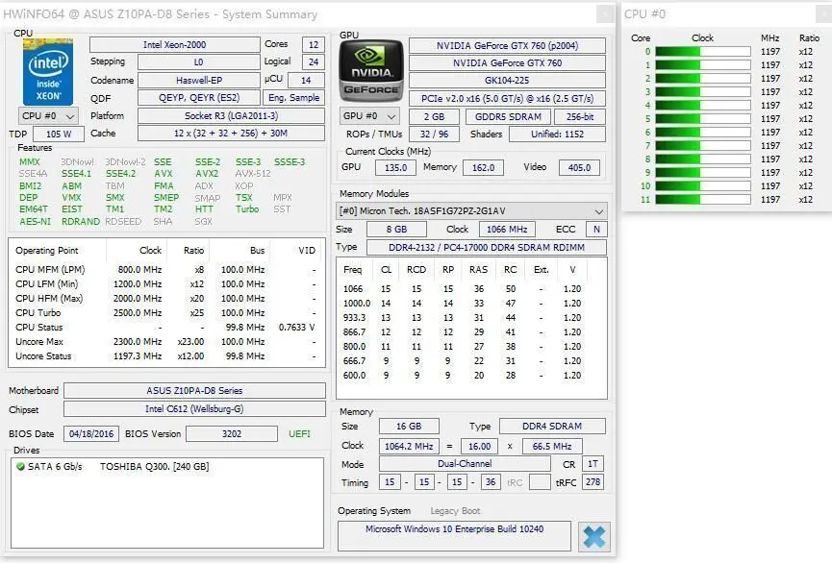This screenshot has height=563, width=832.
Task: Click the Video clock value 405.0
Action: pos(579,167)
